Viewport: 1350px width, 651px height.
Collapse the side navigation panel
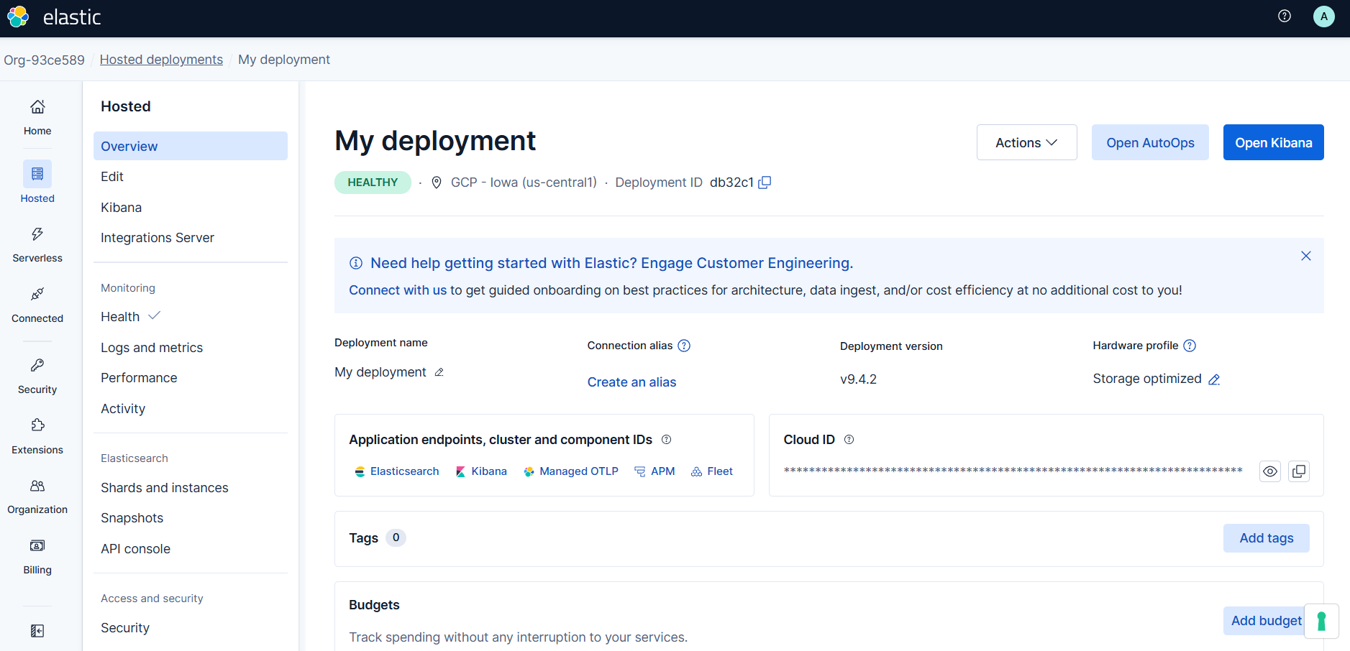click(37, 631)
